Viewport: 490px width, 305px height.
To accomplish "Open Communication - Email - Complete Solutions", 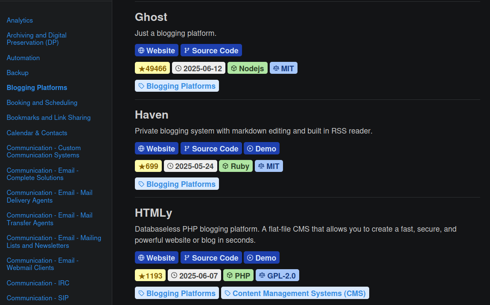I will 43,174.
